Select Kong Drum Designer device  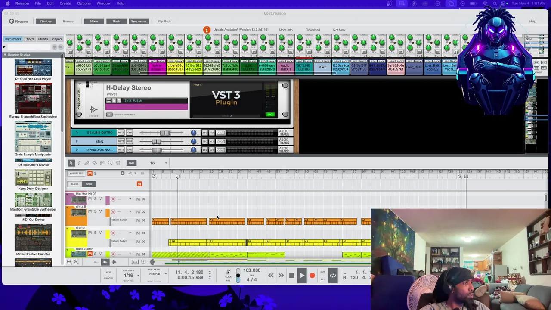coord(33,177)
